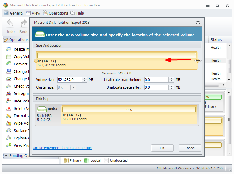
Task: Click the Wipe Volume broom icon
Action: (x=9, y=123)
